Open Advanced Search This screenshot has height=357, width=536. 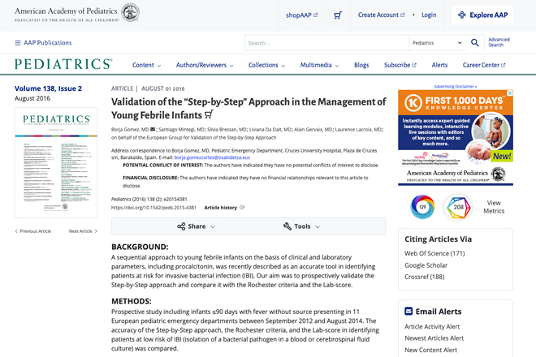tap(499, 42)
